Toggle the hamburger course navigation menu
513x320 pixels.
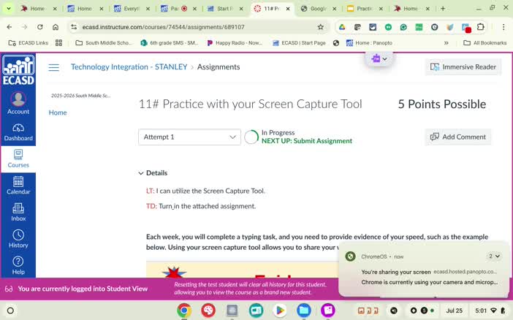[x=53, y=67]
